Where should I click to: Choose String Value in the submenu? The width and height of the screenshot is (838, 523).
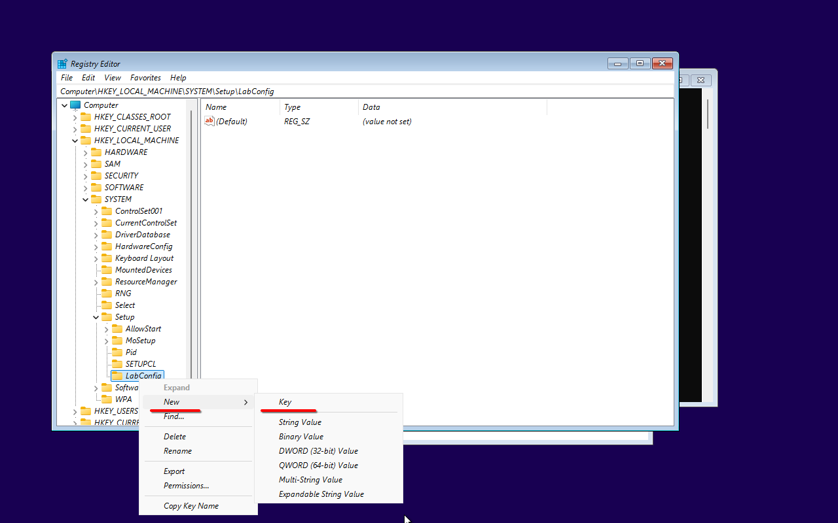pyautogui.click(x=328, y=422)
